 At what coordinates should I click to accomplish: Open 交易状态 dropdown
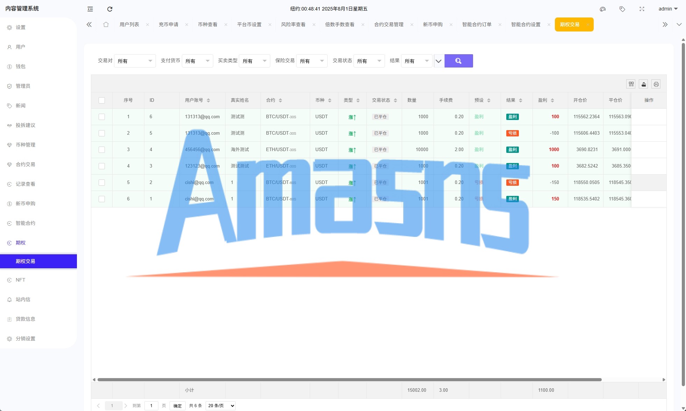tap(369, 61)
